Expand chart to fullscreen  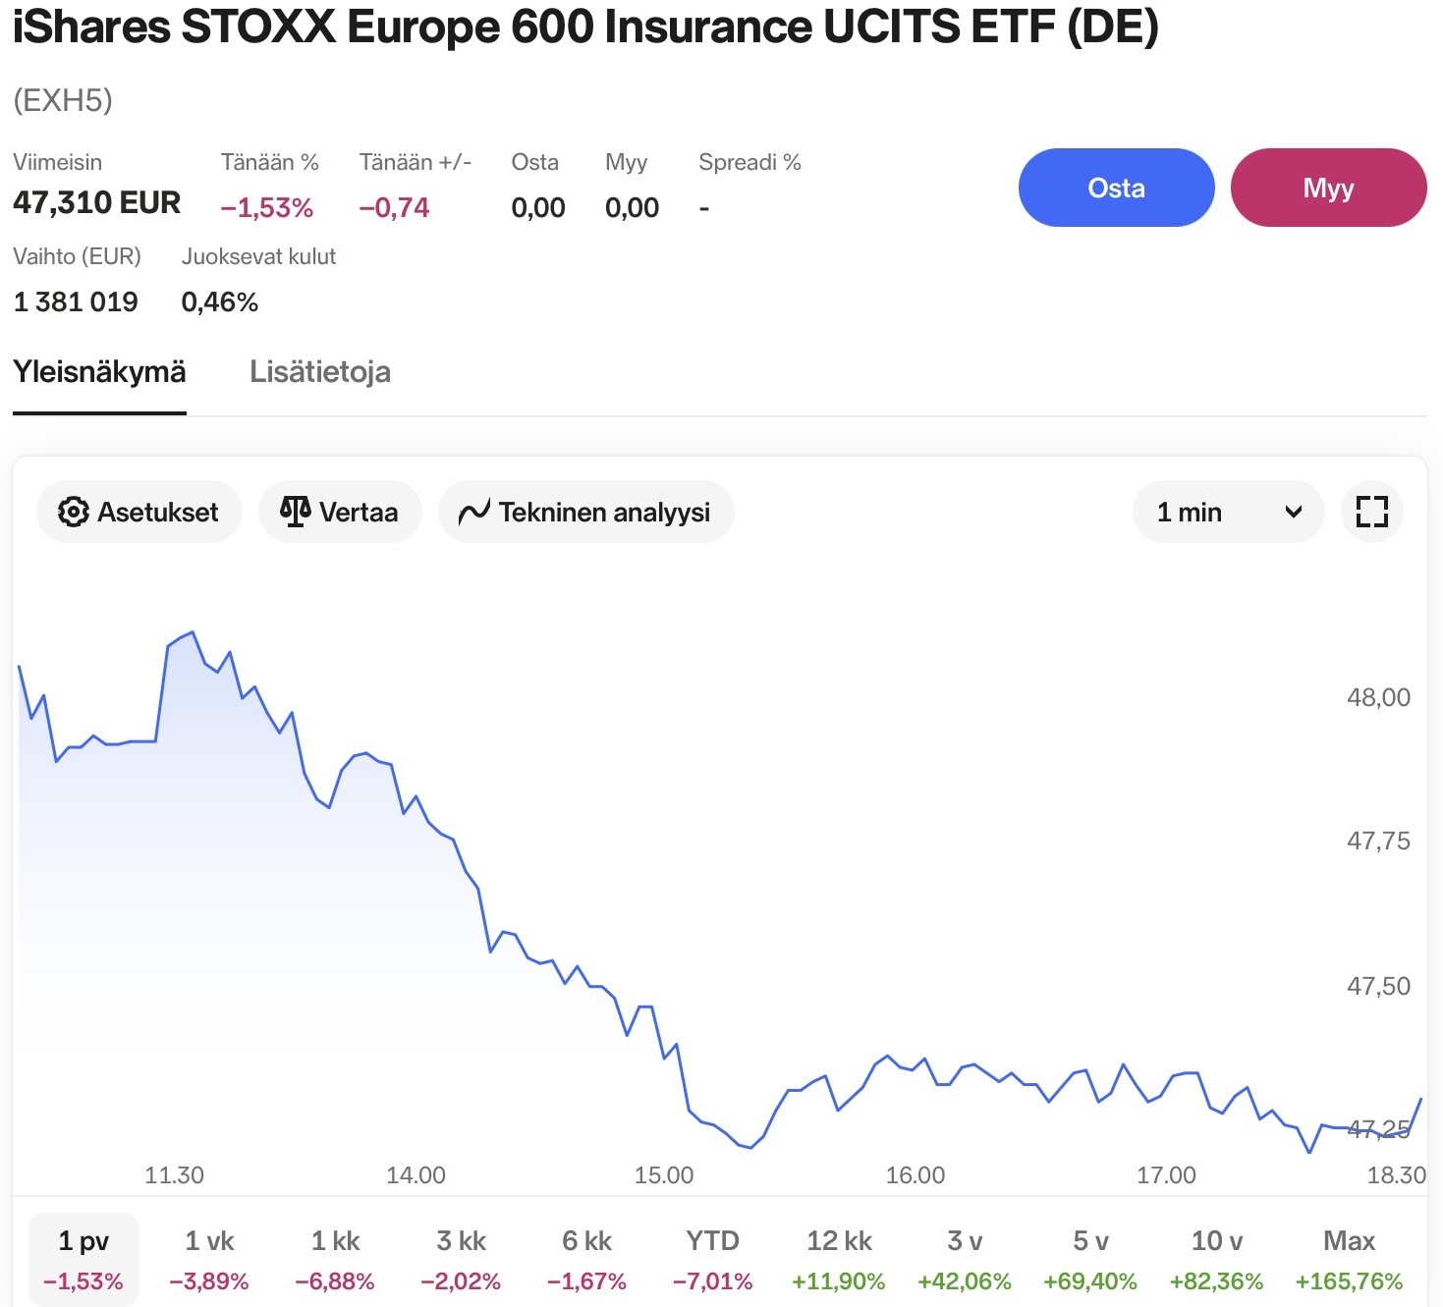pos(1371,512)
